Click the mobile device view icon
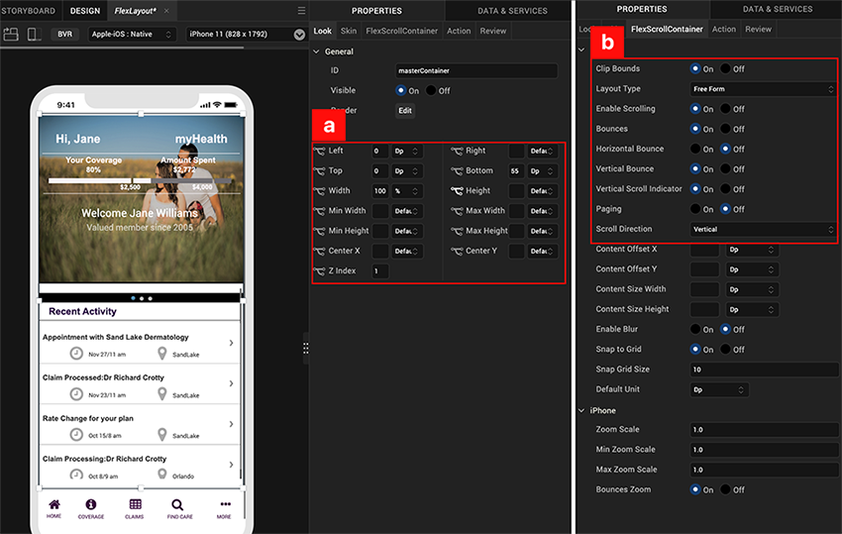842x534 pixels. 33,34
